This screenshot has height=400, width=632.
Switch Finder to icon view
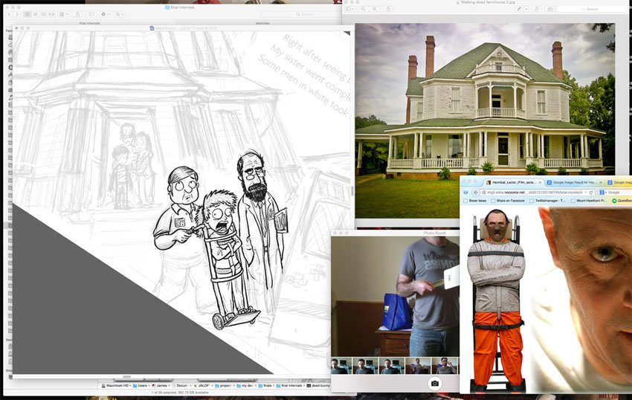tap(28, 14)
